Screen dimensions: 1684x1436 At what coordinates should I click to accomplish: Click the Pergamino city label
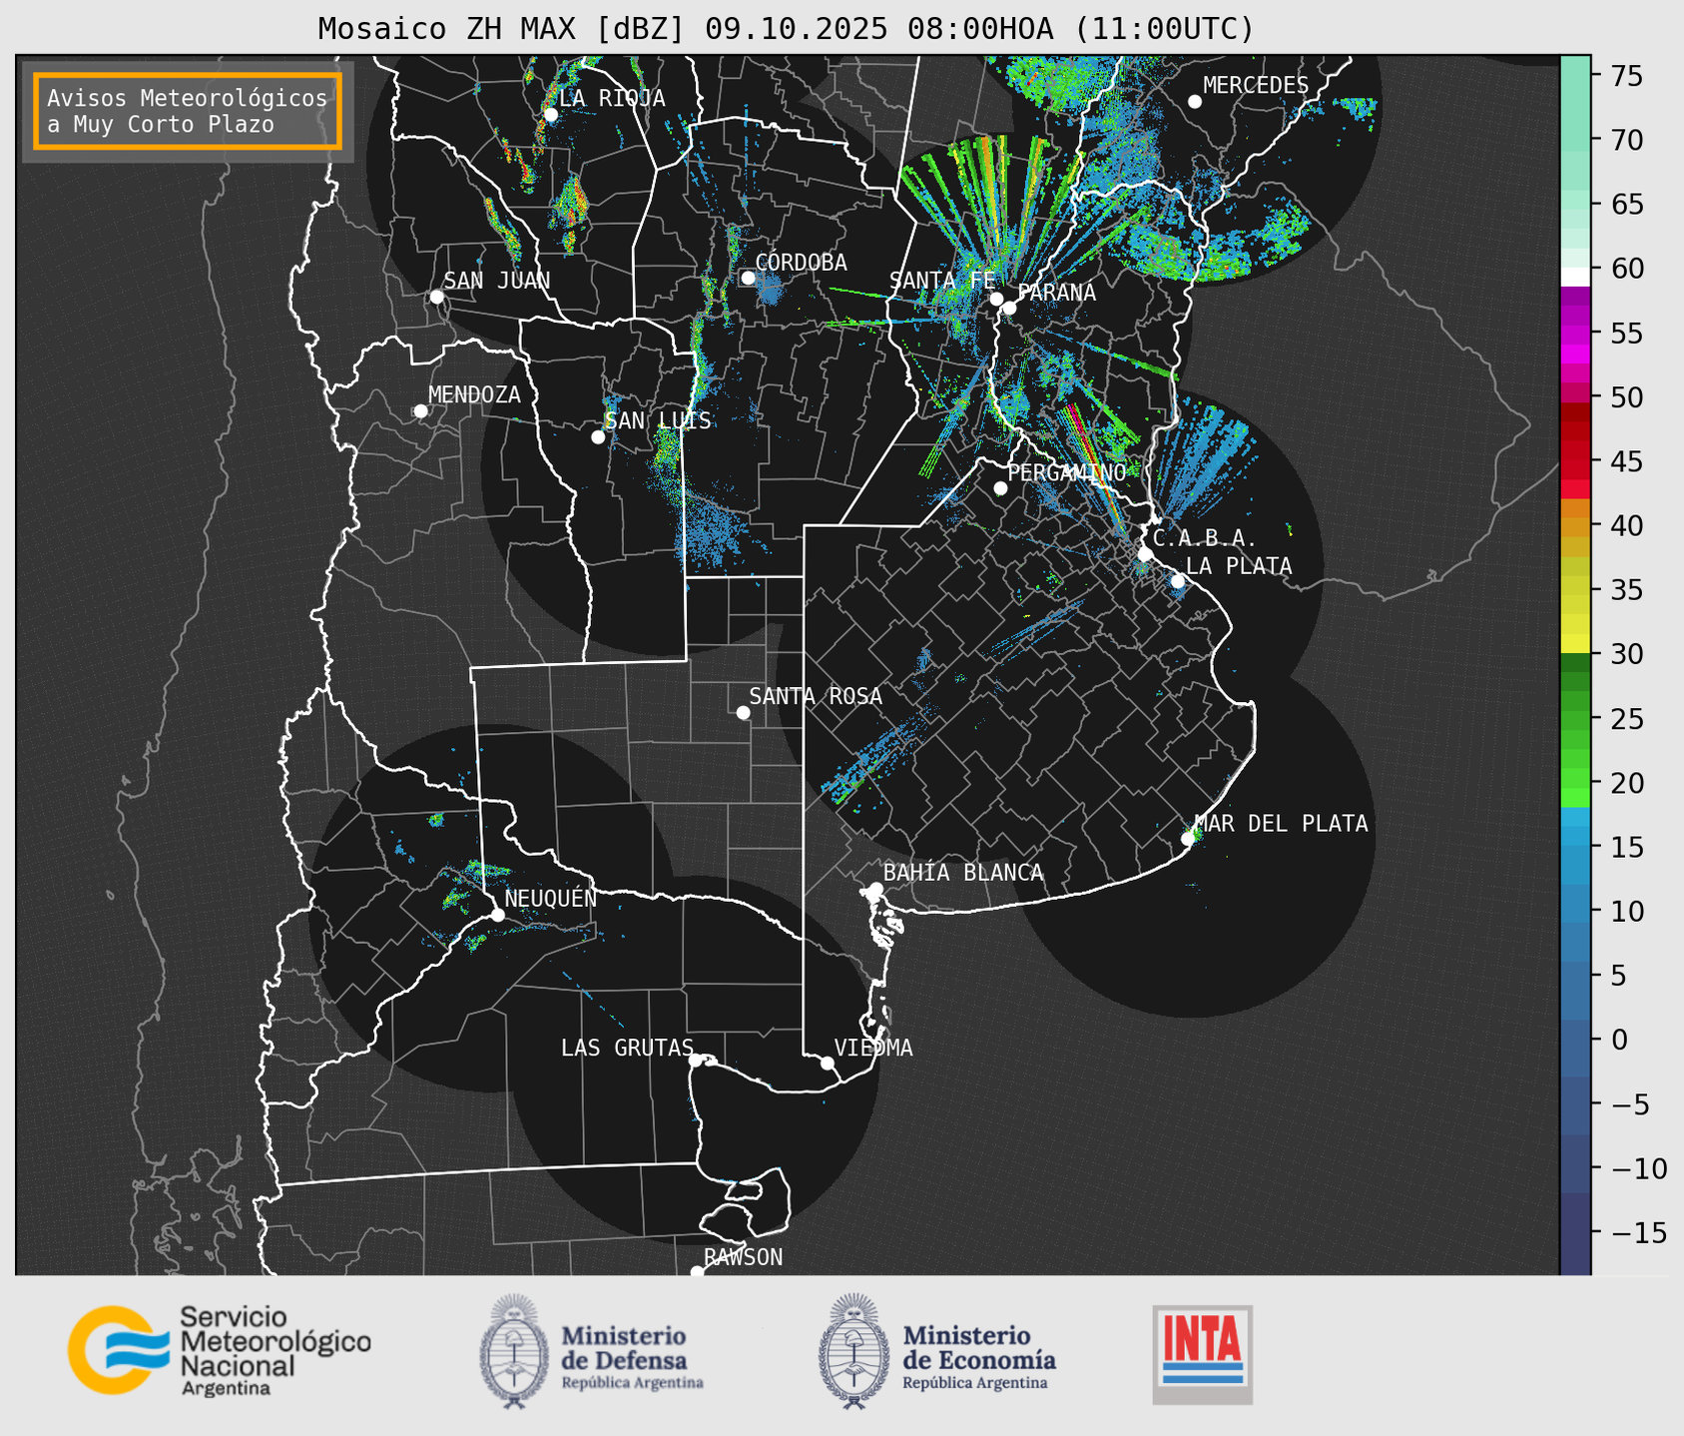(x=1066, y=471)
